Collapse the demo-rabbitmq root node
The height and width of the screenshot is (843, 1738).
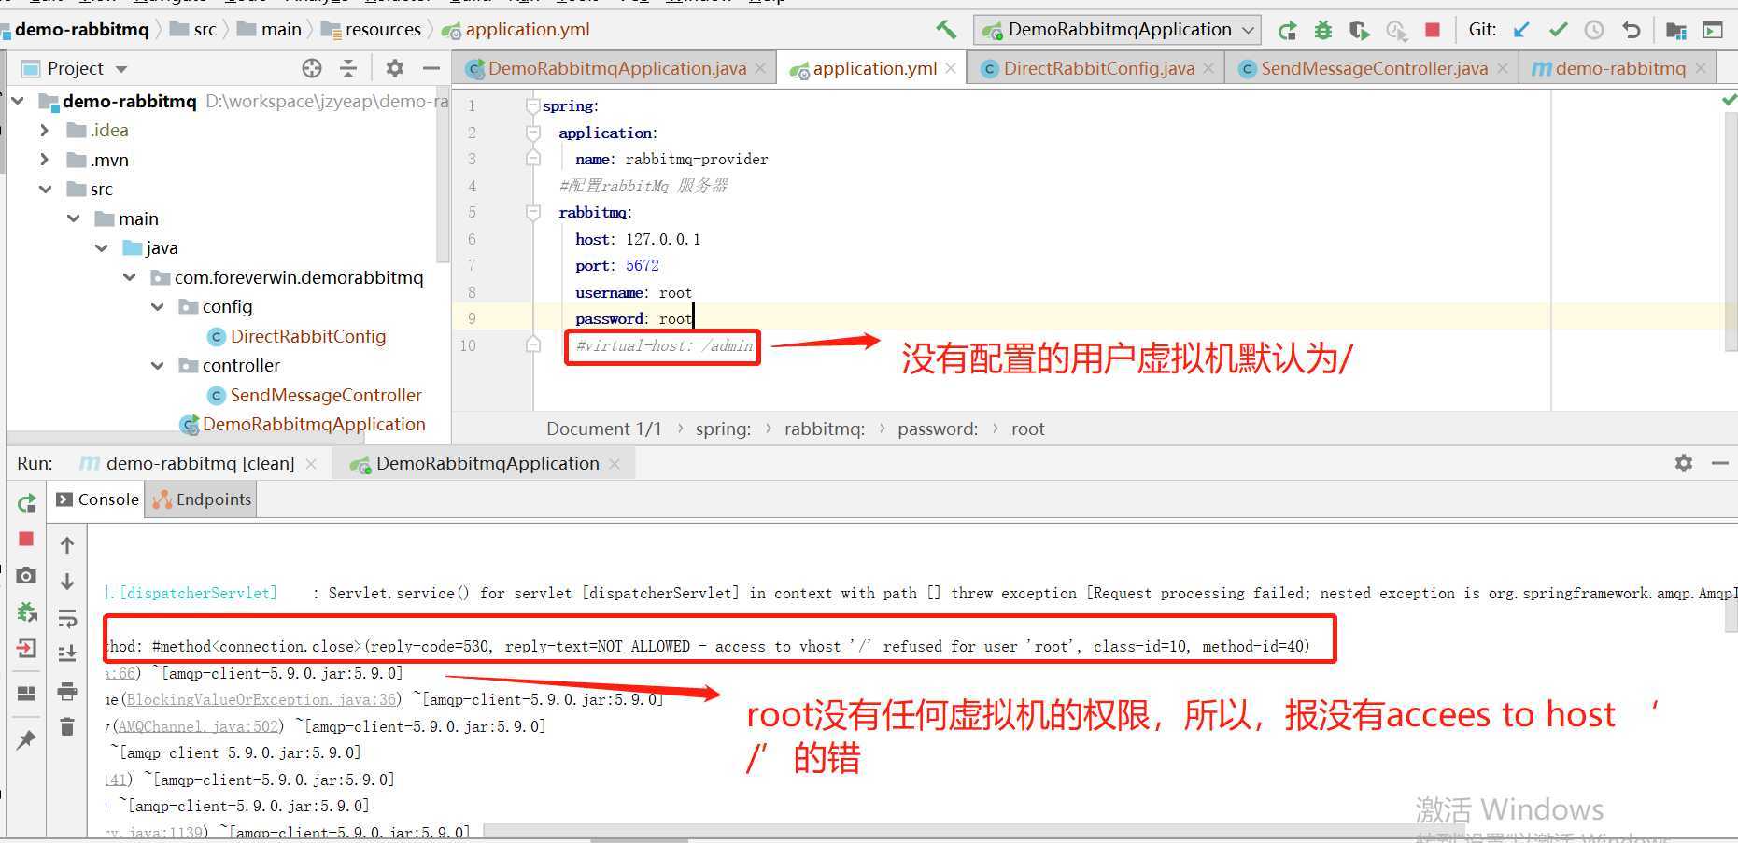pyautogui.click(x=18, y=101)
